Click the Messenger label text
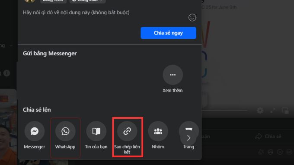294x165 pixels. pyautogui.click(x=34, y=147)
